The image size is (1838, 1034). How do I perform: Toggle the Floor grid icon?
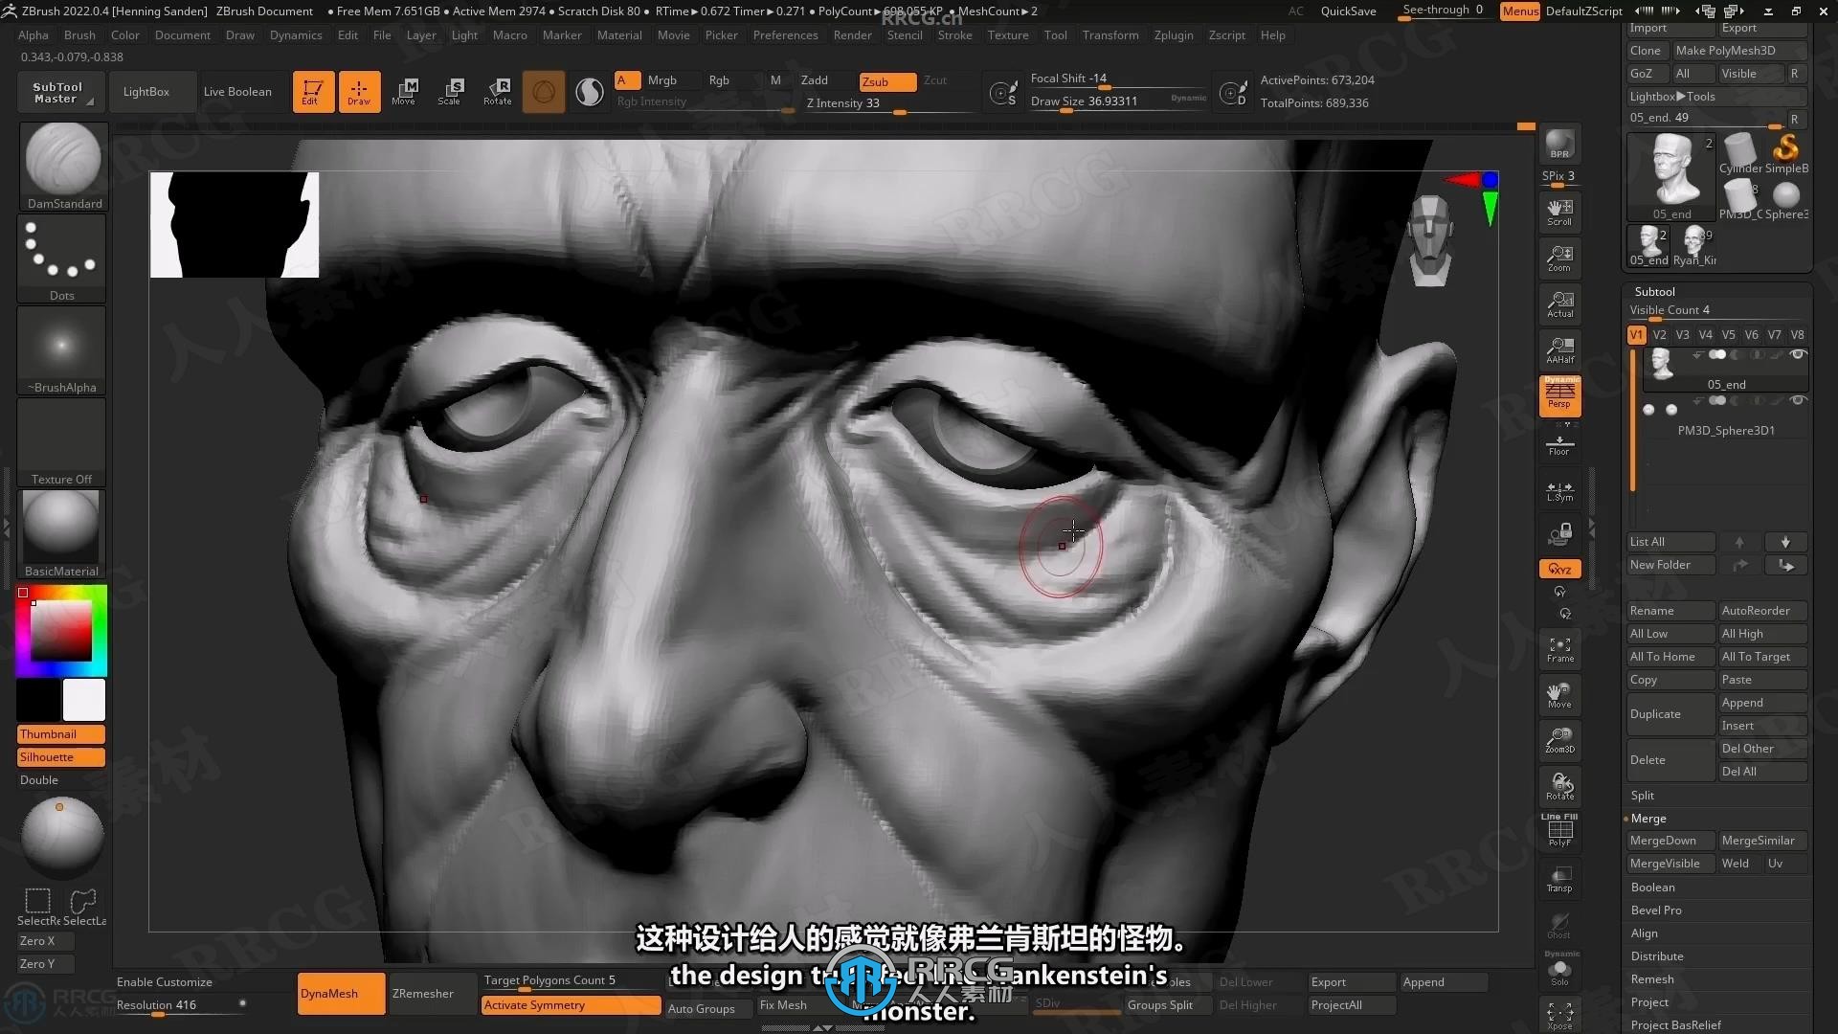[1559, 444]
